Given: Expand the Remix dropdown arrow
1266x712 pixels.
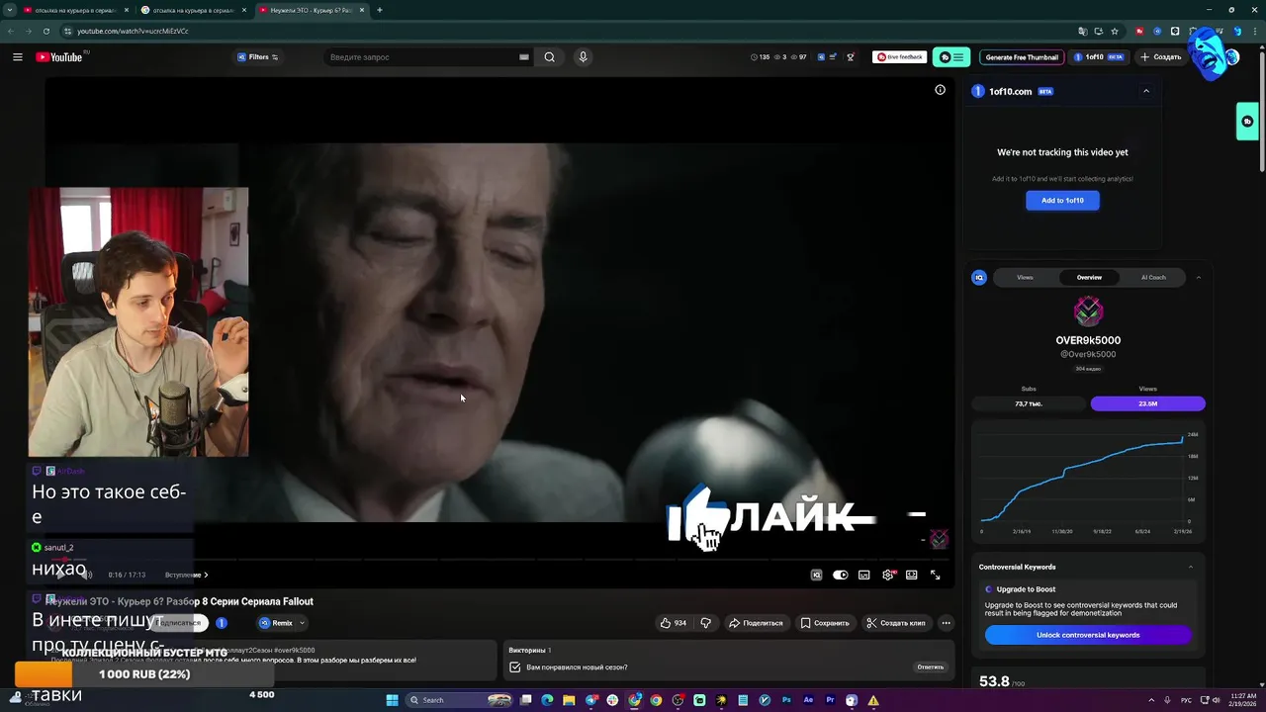Looking at the screenshot, I should (302, 623).
